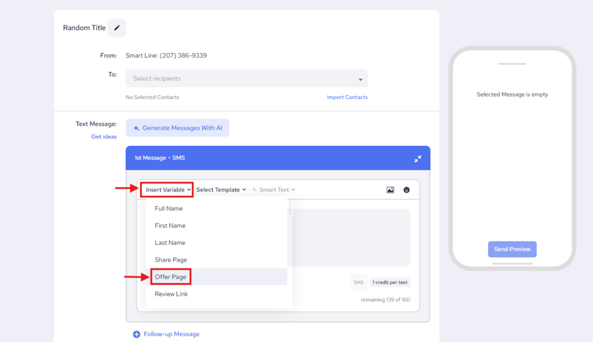Image resolution: width=593 pixels, height=342 pixels.
Task: Open the Select Template dropdown
Action: tap(221, 190)
